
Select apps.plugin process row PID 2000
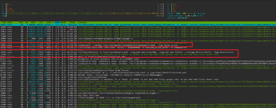(138, 39)
